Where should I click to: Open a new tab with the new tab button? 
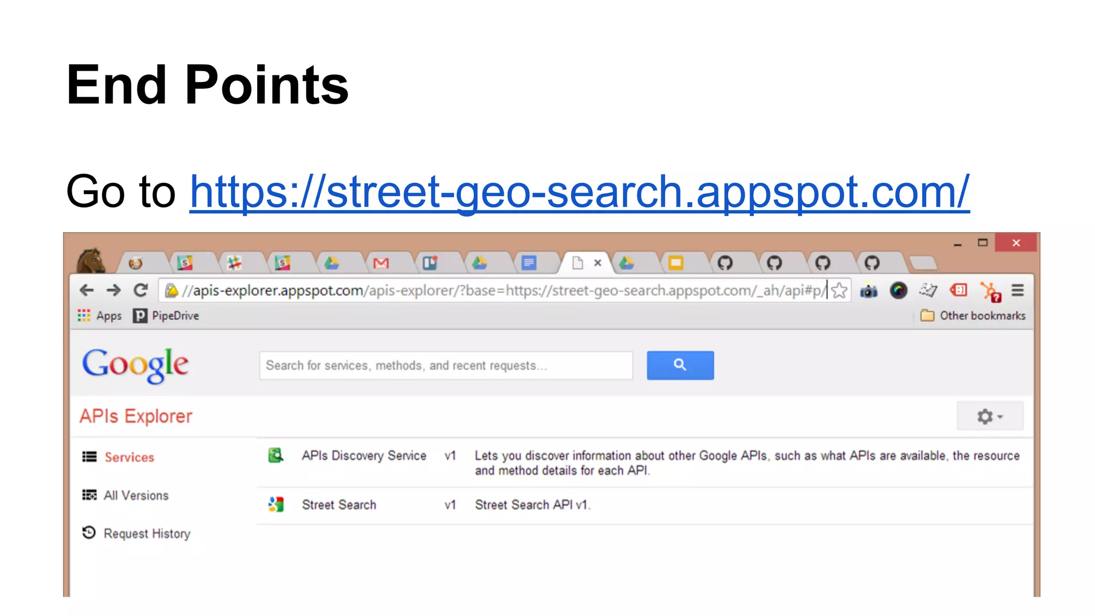click(923, 263)
